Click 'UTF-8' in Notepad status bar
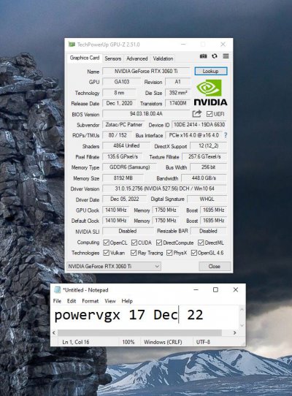This screenshot has width=292, height=396. (203, 342)
